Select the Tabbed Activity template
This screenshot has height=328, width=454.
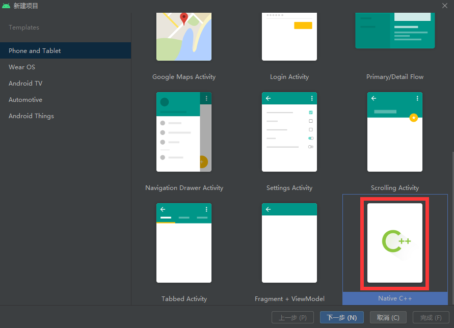click(x=184, y=243)
